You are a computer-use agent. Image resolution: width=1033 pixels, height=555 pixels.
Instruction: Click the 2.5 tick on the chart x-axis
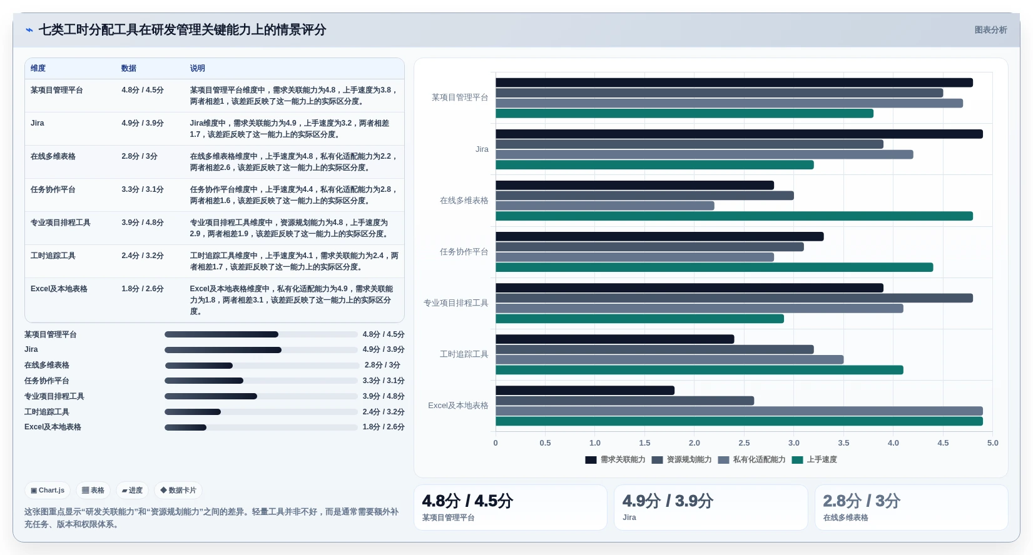click(x=744, y=443)
